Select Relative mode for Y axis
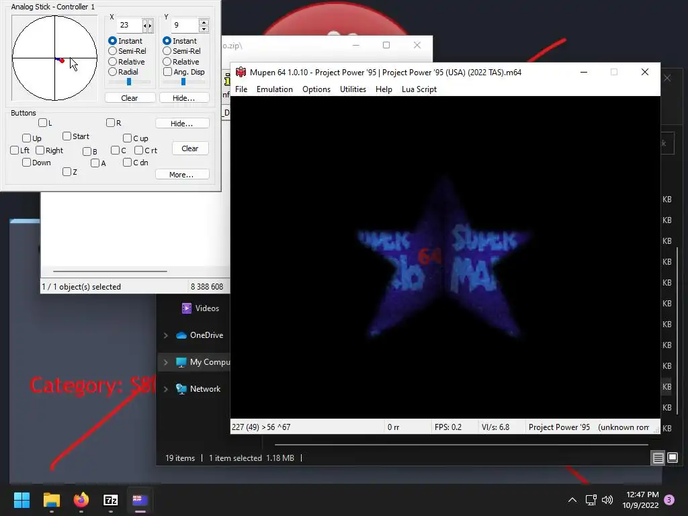 click(x=167, y=61)
